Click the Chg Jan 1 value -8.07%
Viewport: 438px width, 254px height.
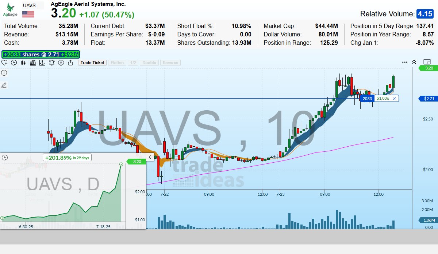[424, 43]
